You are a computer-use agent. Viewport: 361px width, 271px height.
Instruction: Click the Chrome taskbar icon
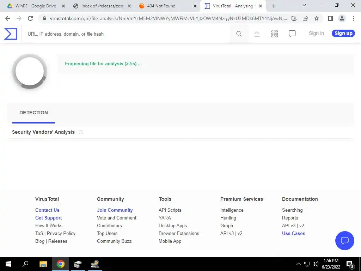click(x=61, y=264)
